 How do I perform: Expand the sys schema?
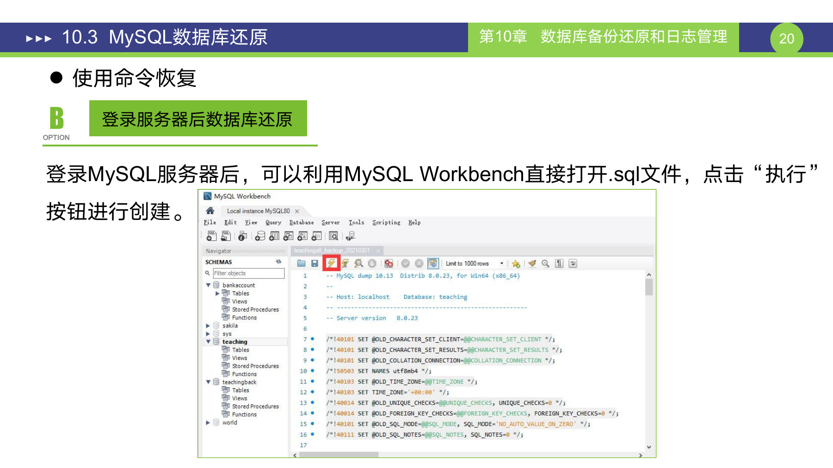208,334
